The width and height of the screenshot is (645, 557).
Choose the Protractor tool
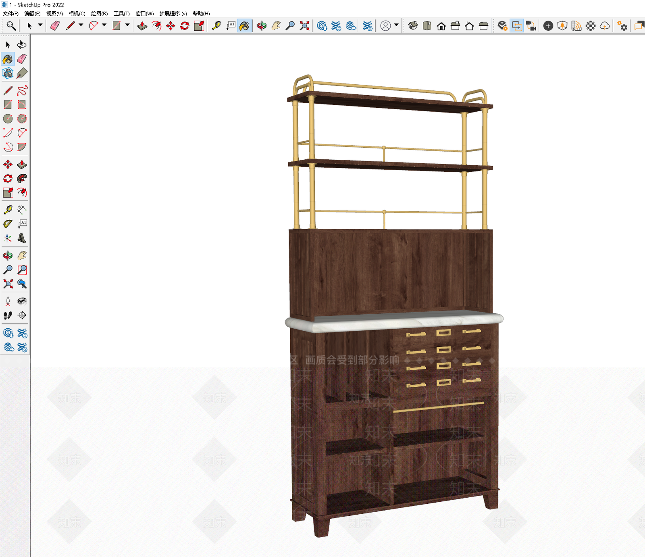point(8,224)
